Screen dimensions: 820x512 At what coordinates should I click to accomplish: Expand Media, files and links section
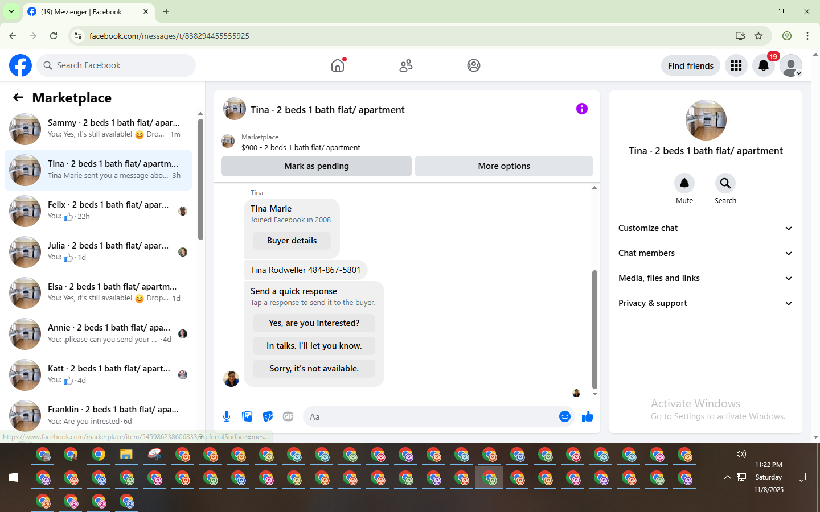pos(706,278)
